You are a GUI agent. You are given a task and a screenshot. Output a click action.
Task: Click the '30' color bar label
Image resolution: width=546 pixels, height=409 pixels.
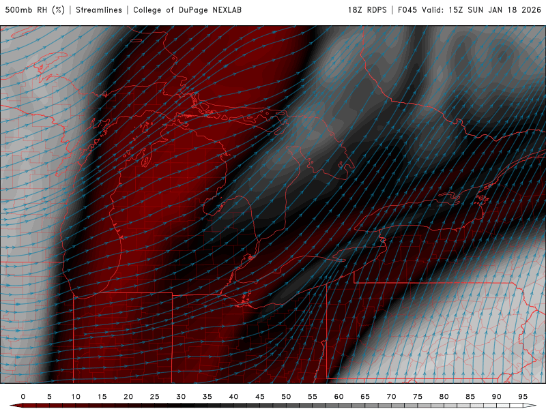pyautogui.click(x=181, y=397)
